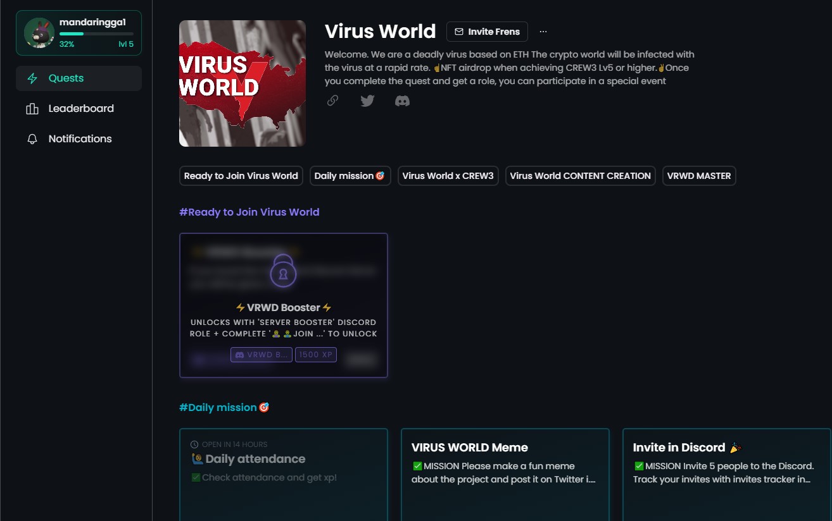Click the Welcome description paragraph

click(510, 68)
